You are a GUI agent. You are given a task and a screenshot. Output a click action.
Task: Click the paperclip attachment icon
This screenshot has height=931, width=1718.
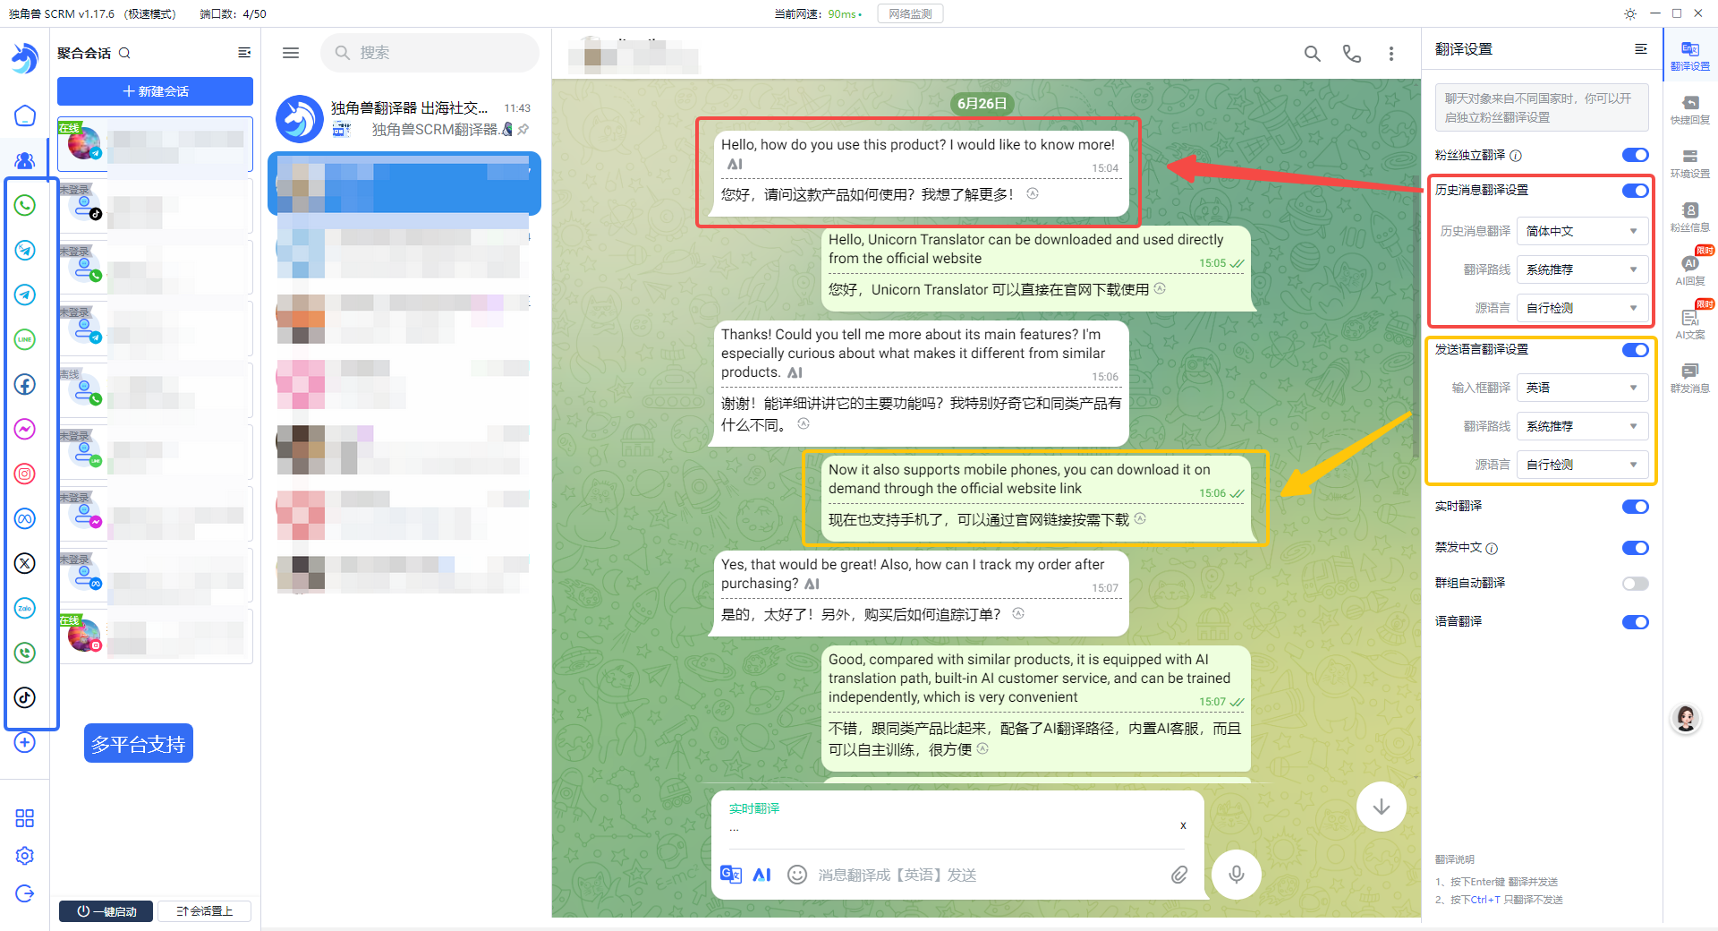(x=1179, y=875)
